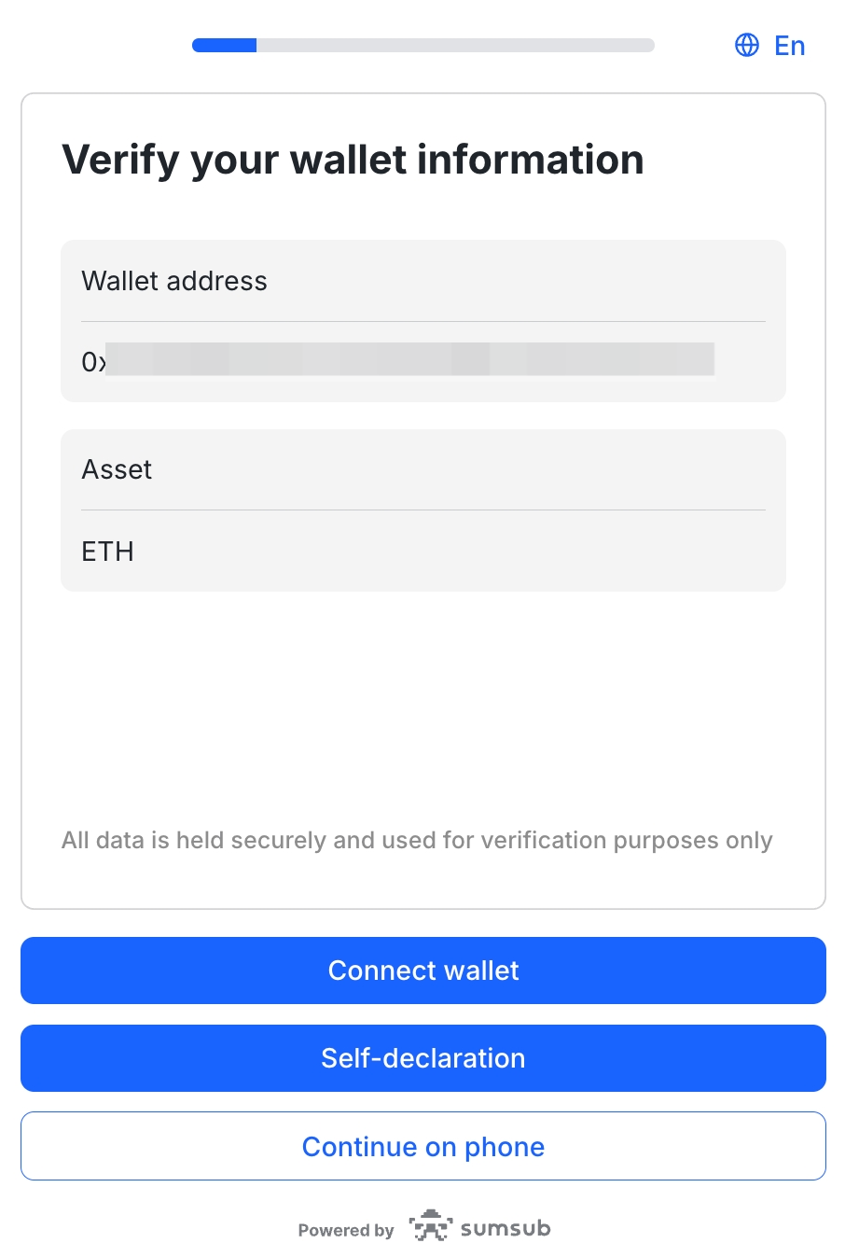
Task: Select the ETH asset value
Action: 108,552
